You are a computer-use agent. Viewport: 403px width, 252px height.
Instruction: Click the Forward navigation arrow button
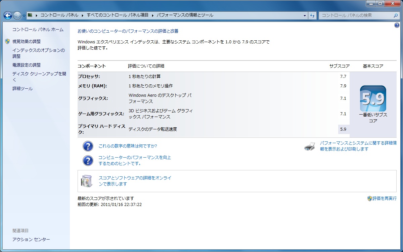pos(17,15)
